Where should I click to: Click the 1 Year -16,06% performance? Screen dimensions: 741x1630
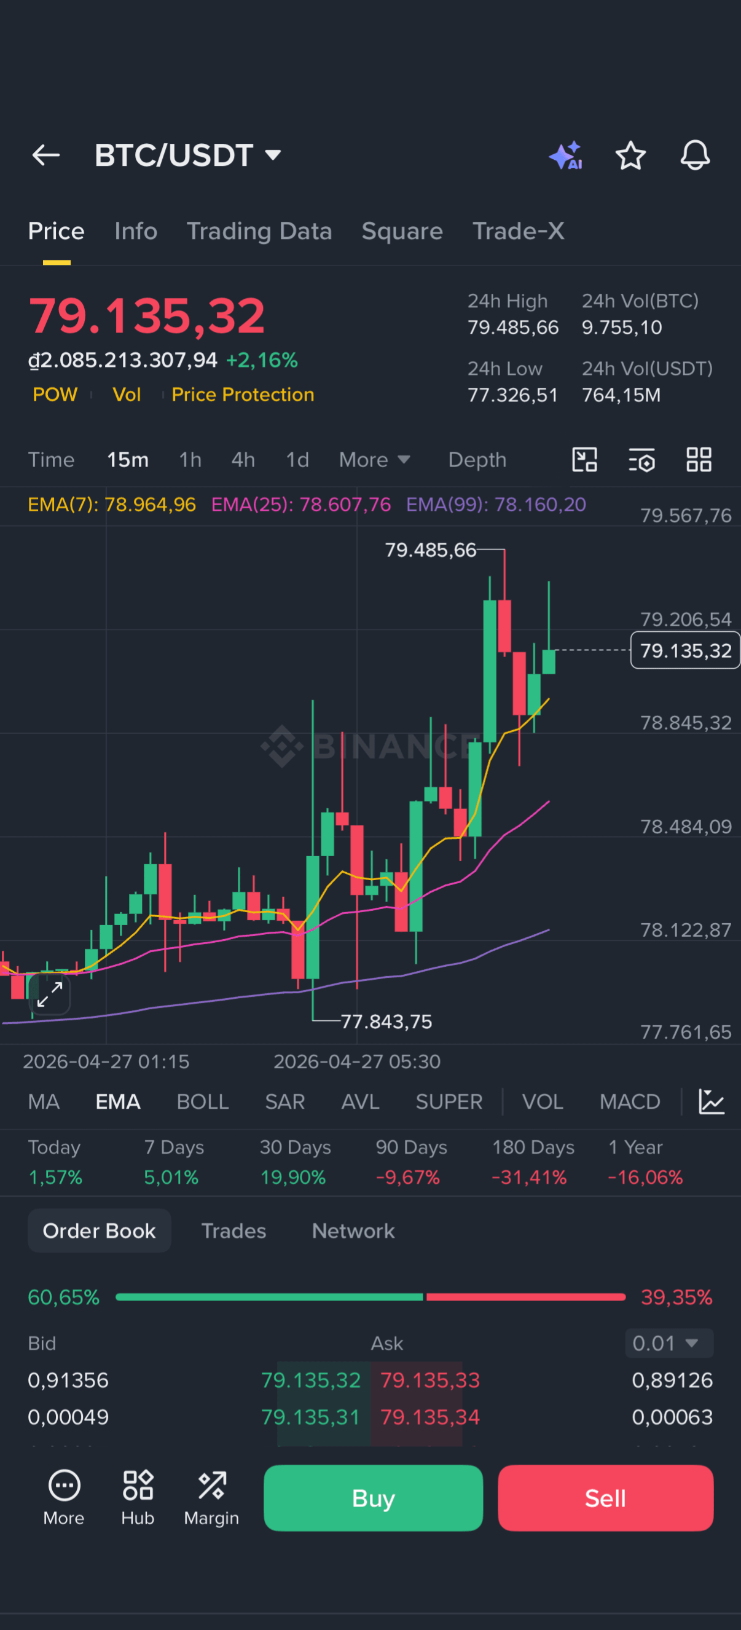tap(645, 1162)
